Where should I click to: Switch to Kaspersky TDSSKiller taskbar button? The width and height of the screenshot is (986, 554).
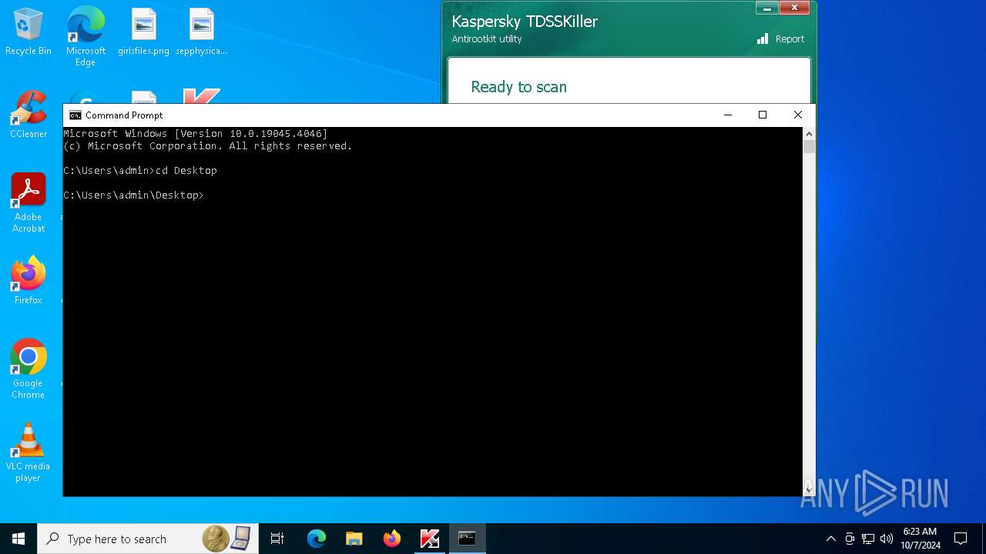point(430,539)
